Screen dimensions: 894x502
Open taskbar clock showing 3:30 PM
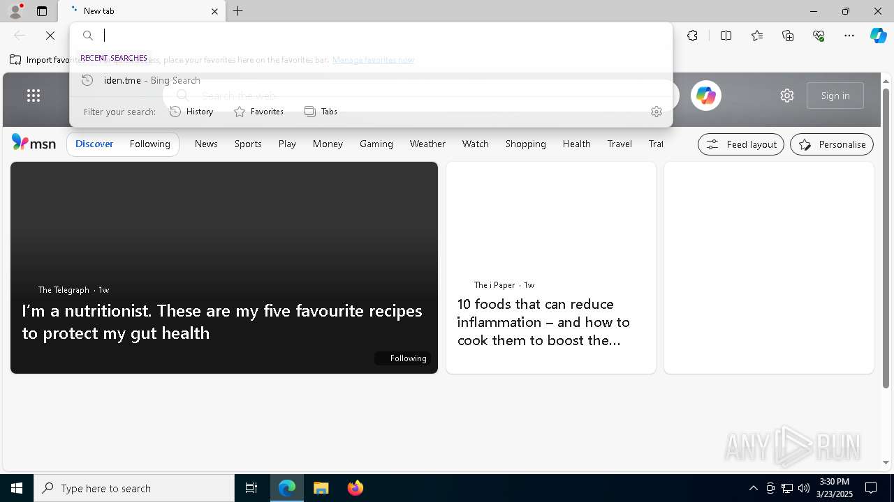834,488
